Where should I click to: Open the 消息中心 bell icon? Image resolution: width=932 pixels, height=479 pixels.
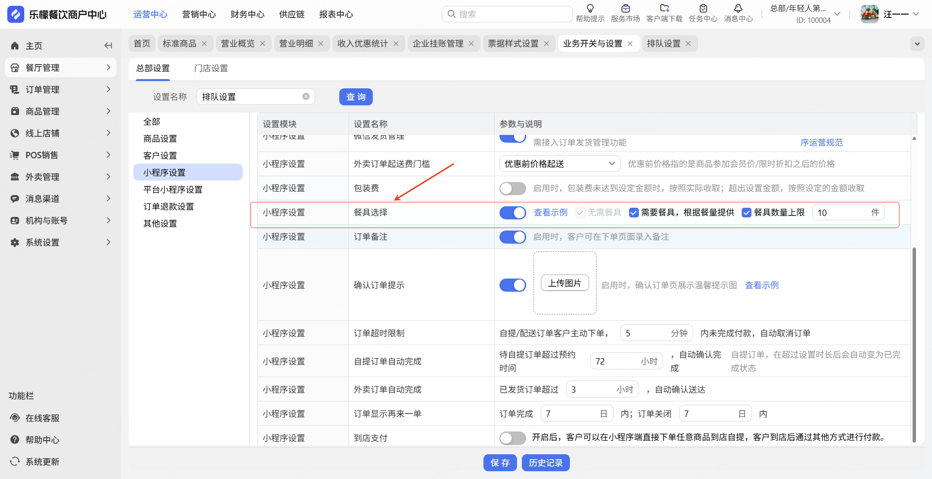click(x=738, y=9)
